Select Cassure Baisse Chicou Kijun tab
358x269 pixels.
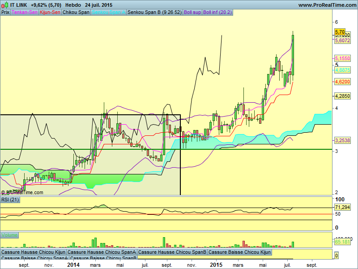pyautogui.click(x=240, y=252)
